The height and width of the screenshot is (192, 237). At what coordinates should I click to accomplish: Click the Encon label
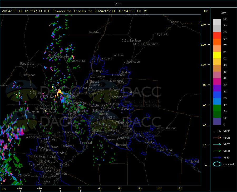click(x=174, y=22)
